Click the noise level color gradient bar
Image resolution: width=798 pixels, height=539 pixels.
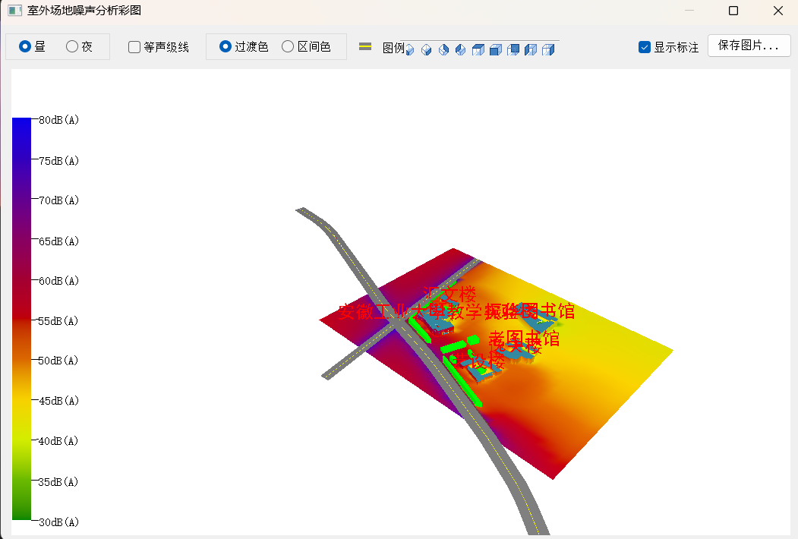[x=21, y=319]
